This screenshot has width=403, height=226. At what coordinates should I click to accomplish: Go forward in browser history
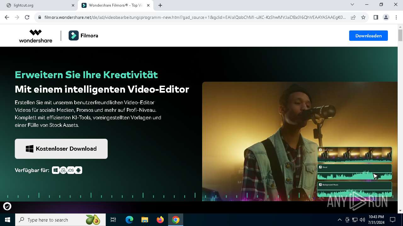coord(17,18)
